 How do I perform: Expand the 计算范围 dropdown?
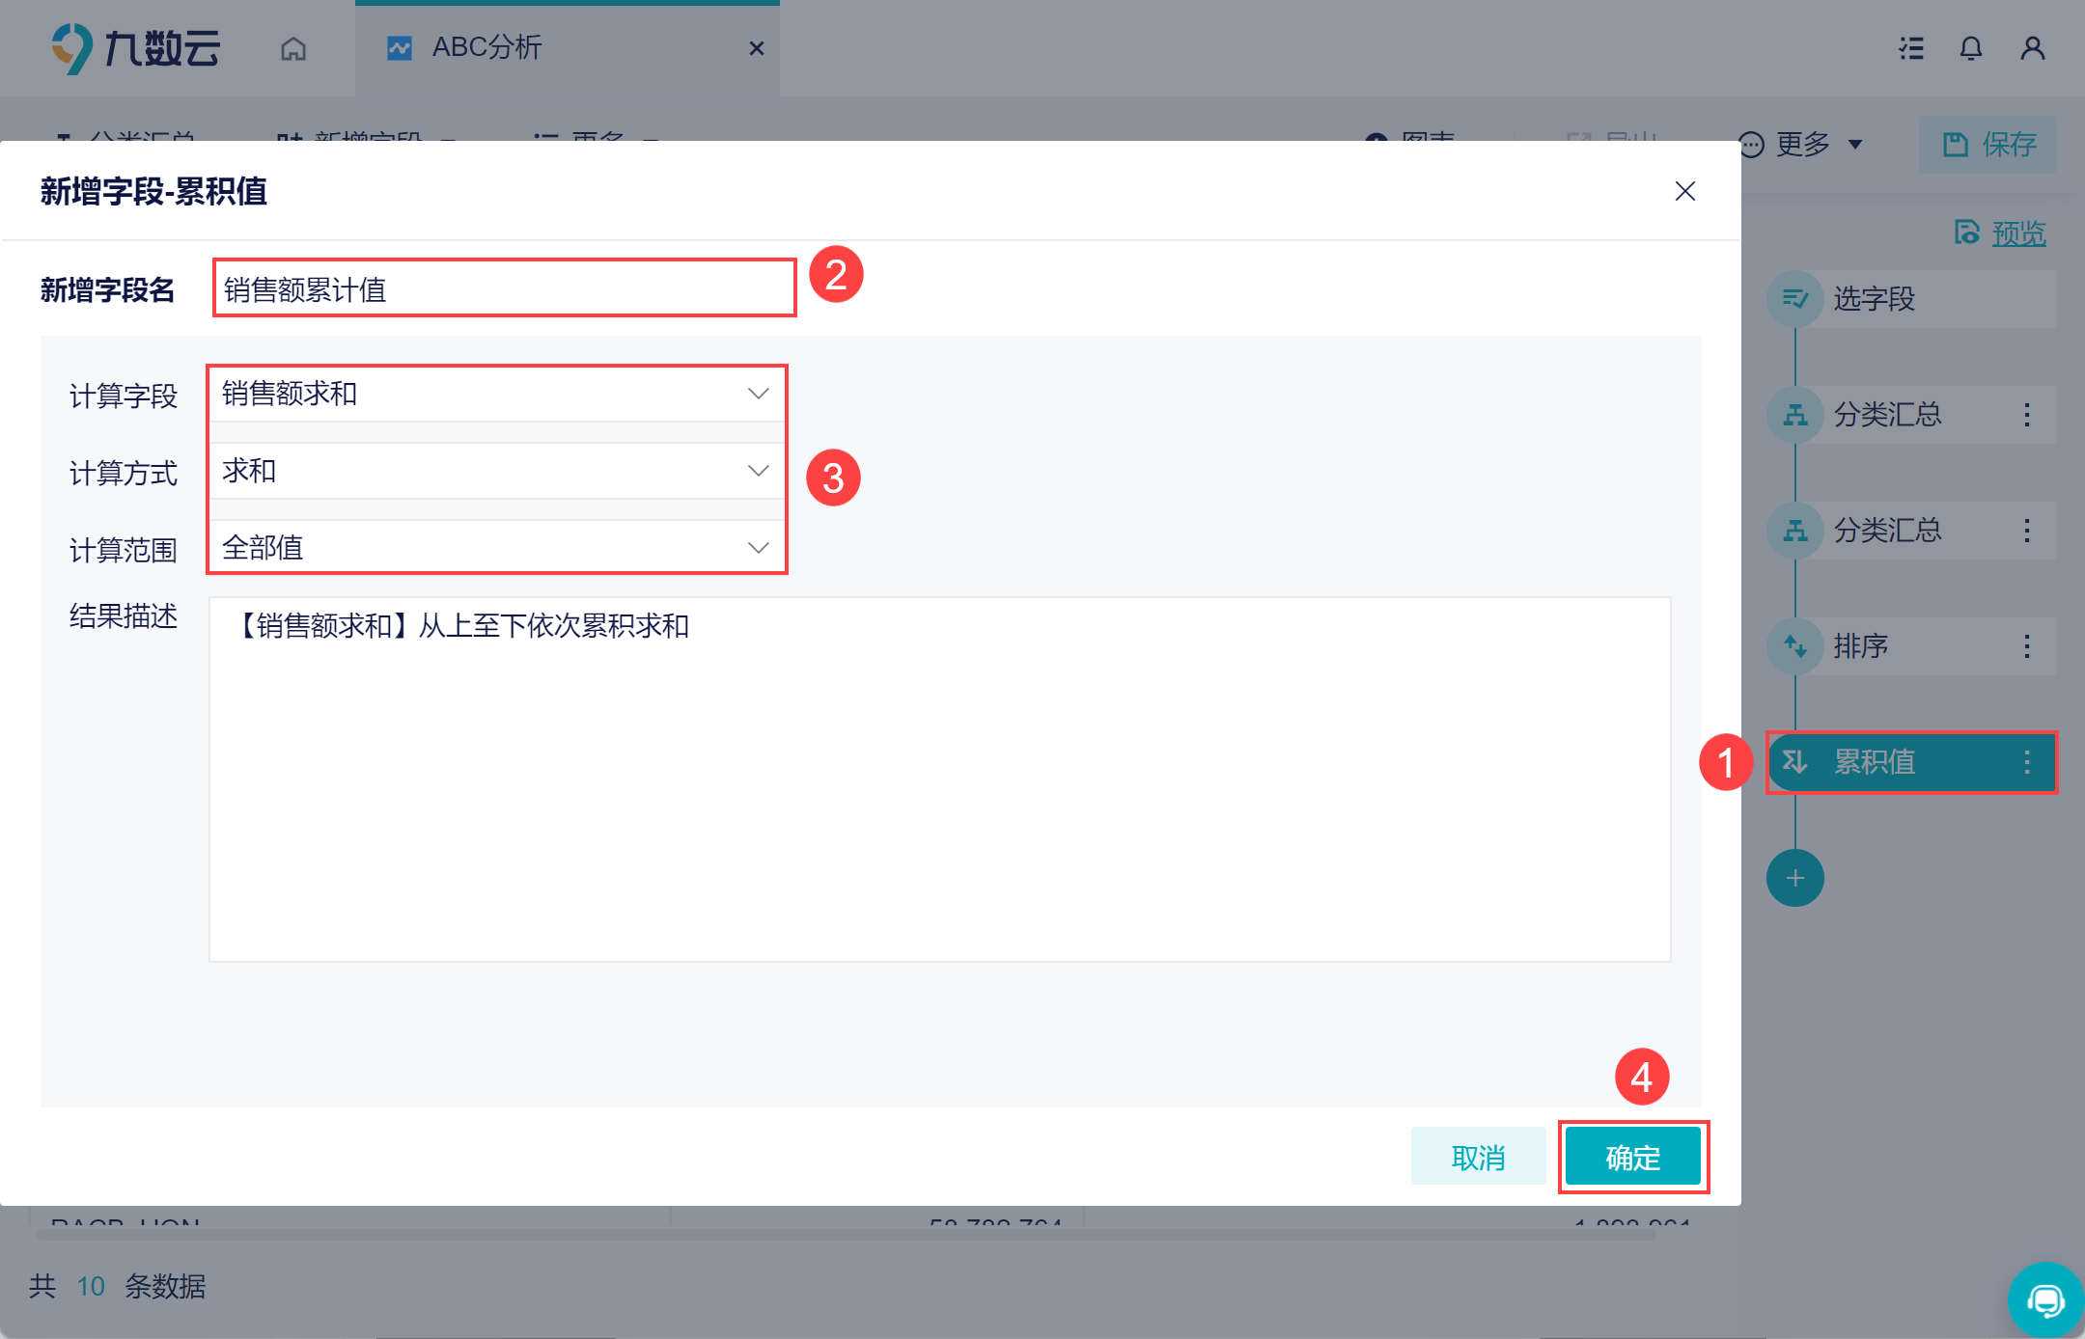click(x=496, y=548)
